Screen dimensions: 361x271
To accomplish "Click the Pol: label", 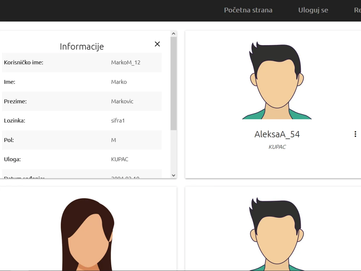I will 9,140.
